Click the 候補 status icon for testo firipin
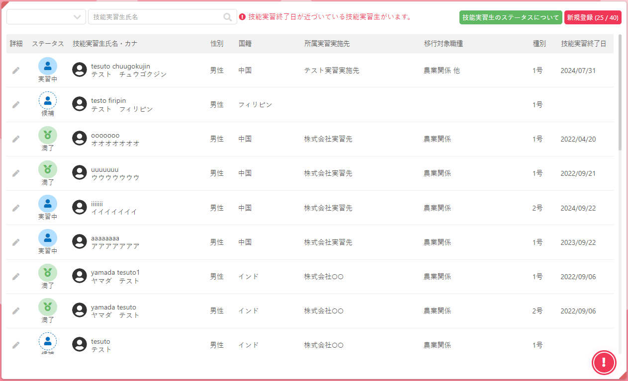Image resolution: width=628 pixels, height=381 pixels. pyautogui.click(x=48, y=101)
